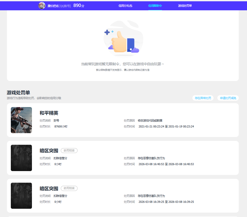This screenshot has width=247, height=217.
Task: Click the 87600小时 duration value
Action: (x=61, y=127)
